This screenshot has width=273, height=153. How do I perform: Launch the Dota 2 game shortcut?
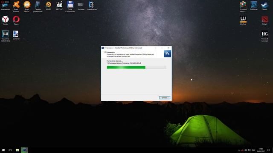coord(264,20)
